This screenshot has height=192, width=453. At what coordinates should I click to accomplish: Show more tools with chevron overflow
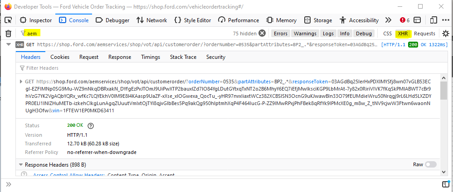coord(388,20)
